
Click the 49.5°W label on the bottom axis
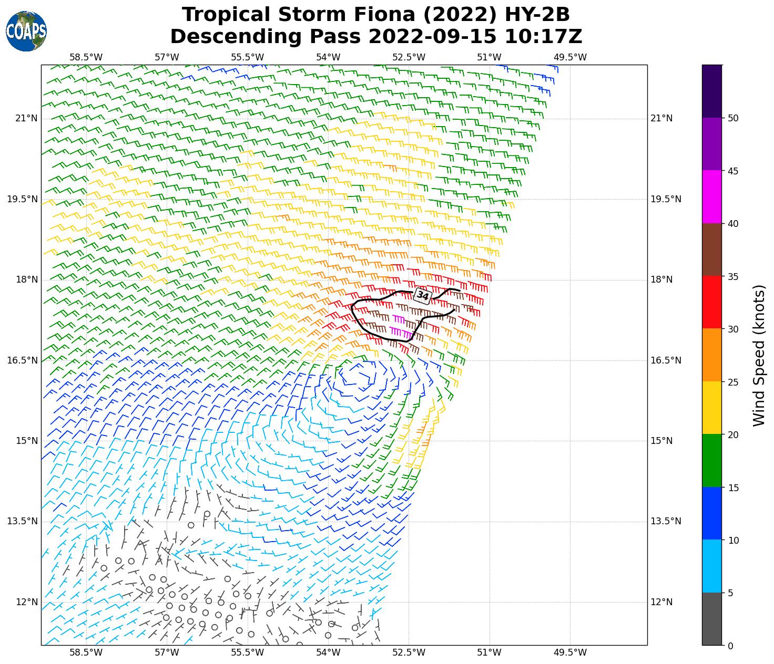pyautogui.click(x=570, y=652)
